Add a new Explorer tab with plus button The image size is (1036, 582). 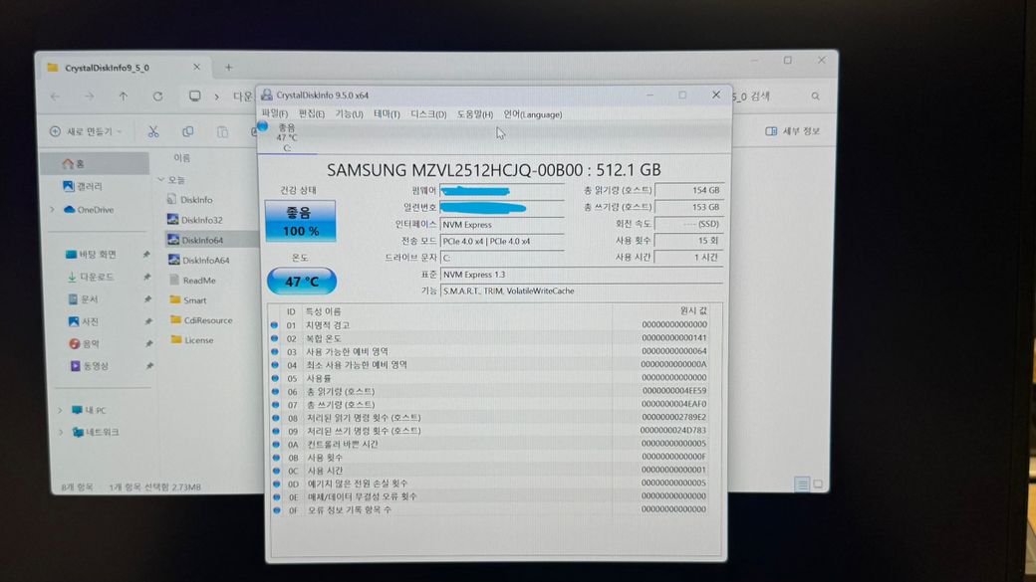click(228, 68)
